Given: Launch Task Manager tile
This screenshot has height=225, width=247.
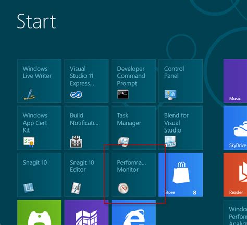Looking at the screenshot, I should tap(133, 128).
